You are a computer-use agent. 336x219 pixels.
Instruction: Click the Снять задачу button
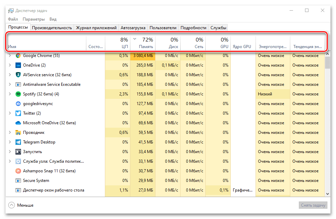[x=312, y=205]
